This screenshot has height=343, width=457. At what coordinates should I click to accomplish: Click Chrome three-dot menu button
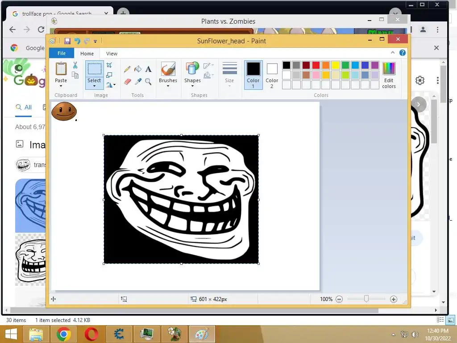437,29
